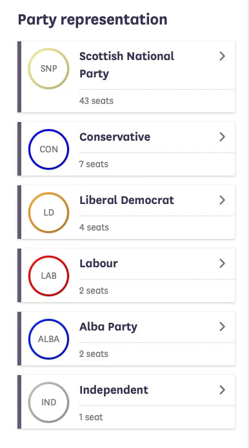This screenshot has width=249, height=448.
Task: Open the Alba Party title link
Action: coord(108,327)
